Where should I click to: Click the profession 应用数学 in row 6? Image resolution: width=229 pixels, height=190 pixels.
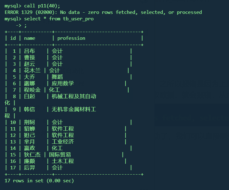pyautogui.click(x=63, y=84)
